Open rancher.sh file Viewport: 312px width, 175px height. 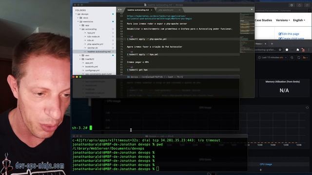(92, 48)
